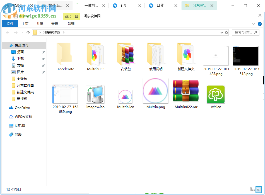The image size is (265, 195).
Task: Open the 文件 menu
Action: pos(10,24)
